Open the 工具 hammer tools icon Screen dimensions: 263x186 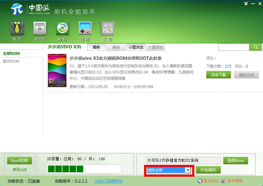click(x=108, y=28)
